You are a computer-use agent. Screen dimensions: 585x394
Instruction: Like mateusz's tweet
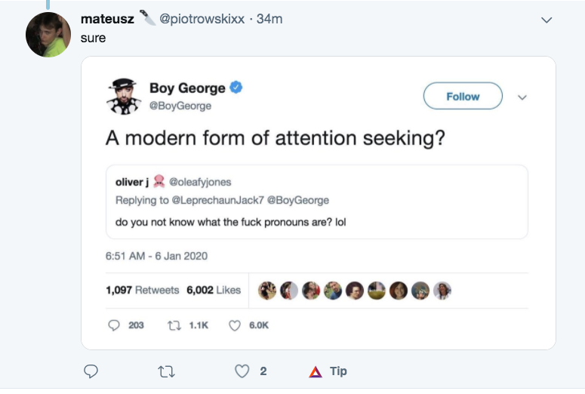(242, 371)
